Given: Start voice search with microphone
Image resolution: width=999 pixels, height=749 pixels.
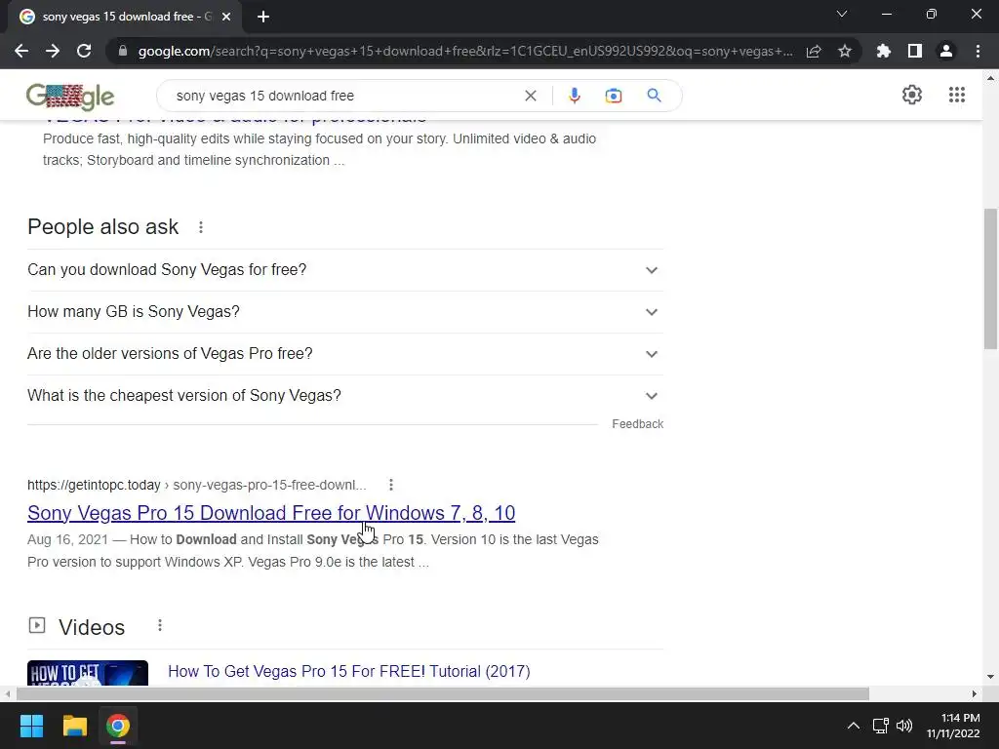Looking at the screenshot, I should [x=574, y=96].
